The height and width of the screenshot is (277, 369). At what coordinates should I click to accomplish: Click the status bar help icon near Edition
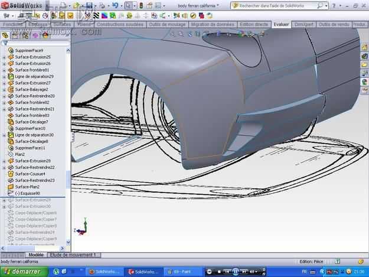click(x=338, y=261)
